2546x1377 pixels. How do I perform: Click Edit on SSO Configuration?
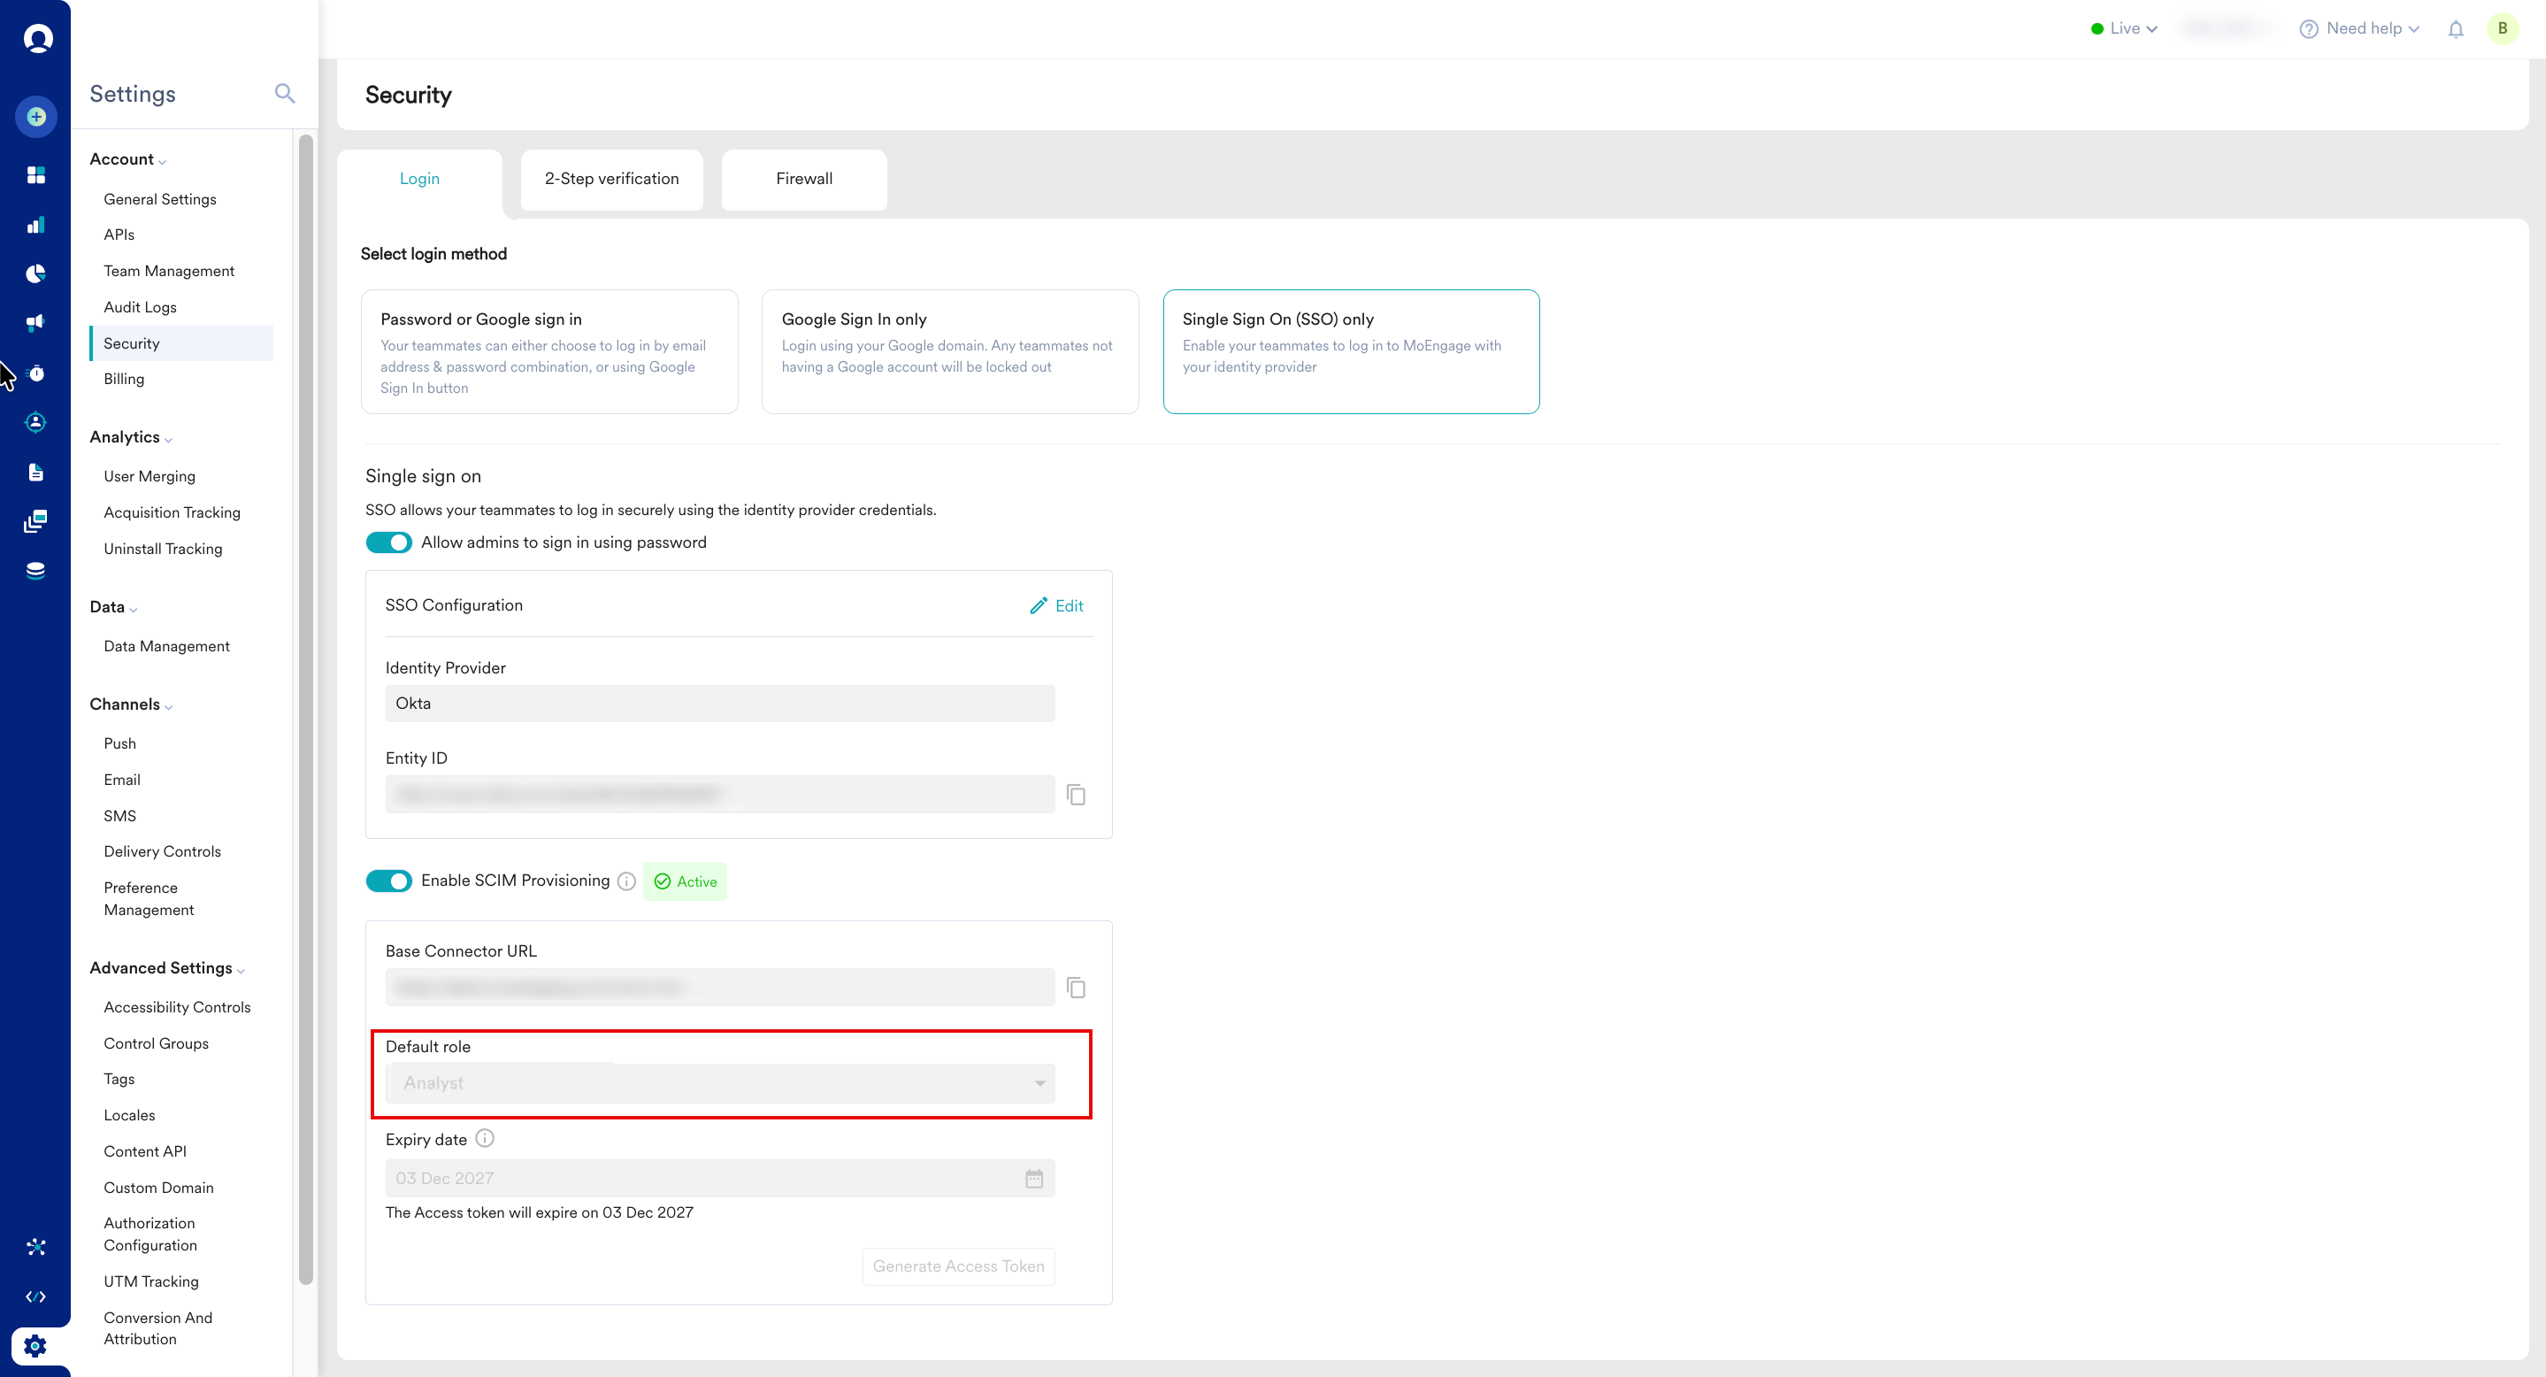tap(1056, 606)
